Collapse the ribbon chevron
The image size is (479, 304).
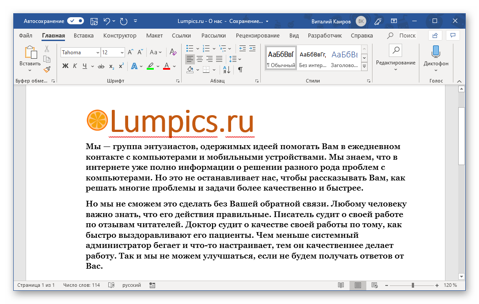(x=459, y=81)
